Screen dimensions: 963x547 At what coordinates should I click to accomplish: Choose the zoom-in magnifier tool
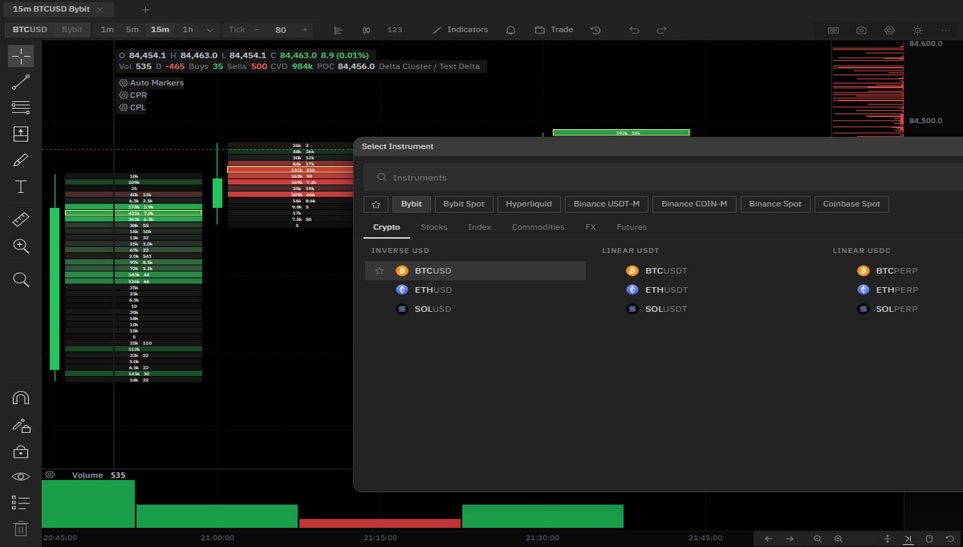tap(21, 246)
